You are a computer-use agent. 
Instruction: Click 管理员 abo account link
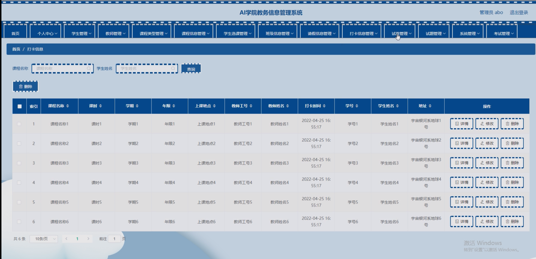click(491, 12)
